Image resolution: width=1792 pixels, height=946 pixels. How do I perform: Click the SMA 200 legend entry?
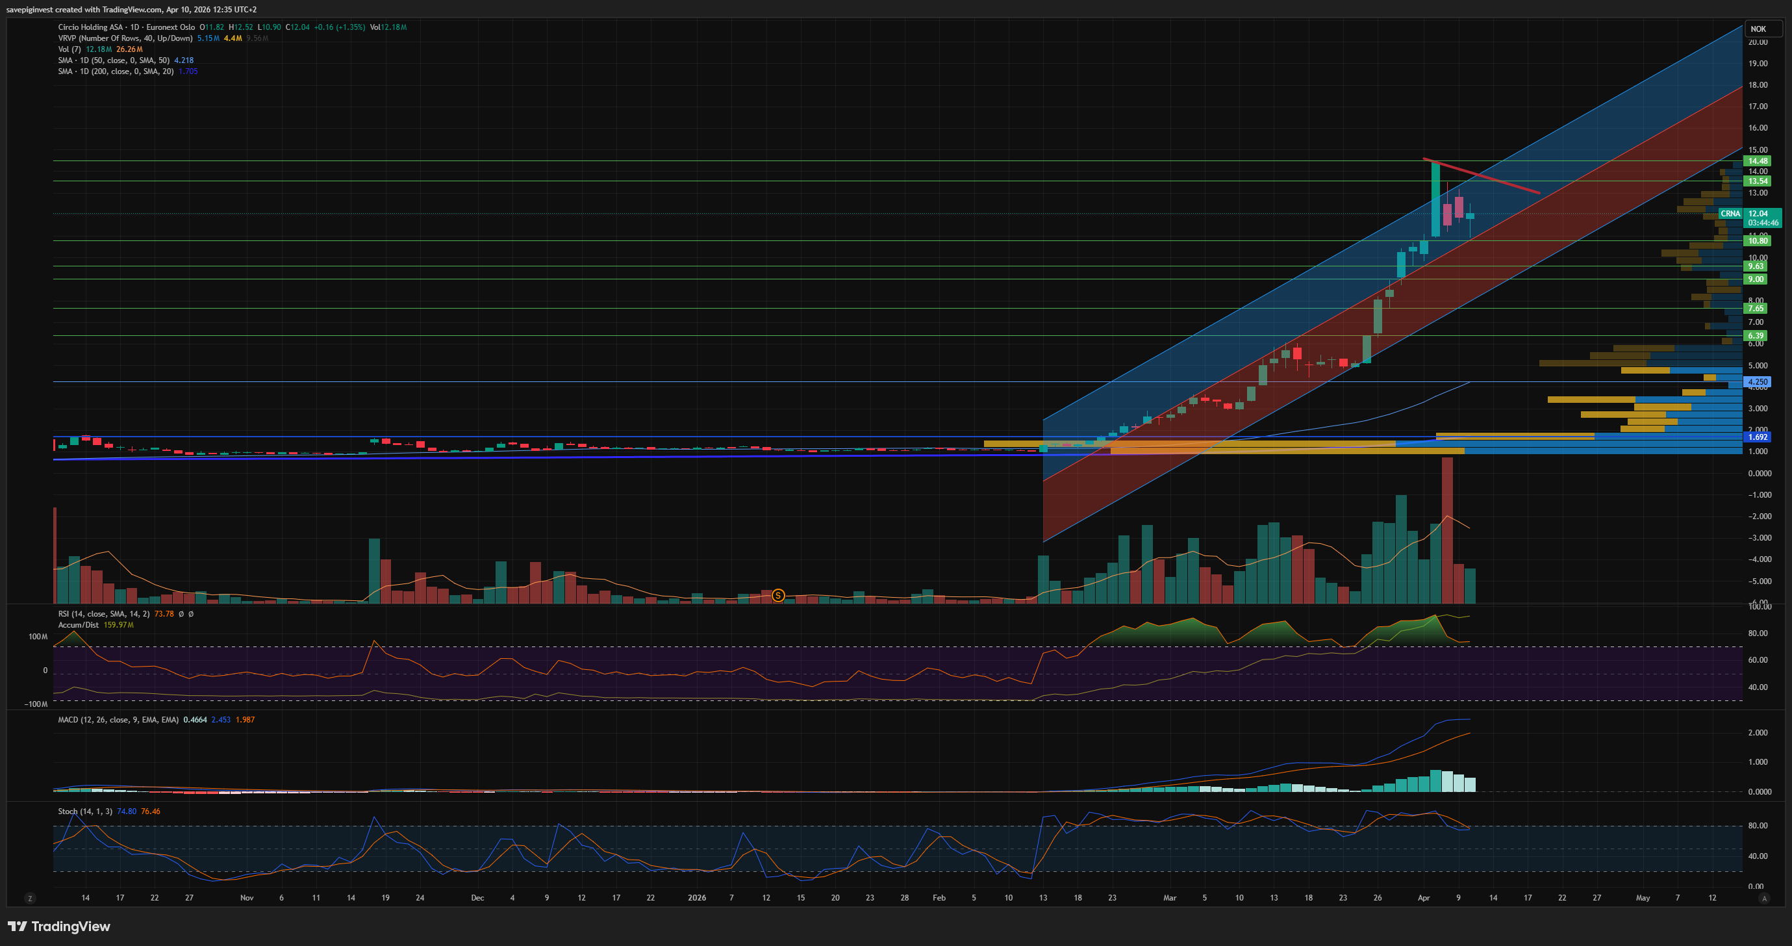pos(116,71)
